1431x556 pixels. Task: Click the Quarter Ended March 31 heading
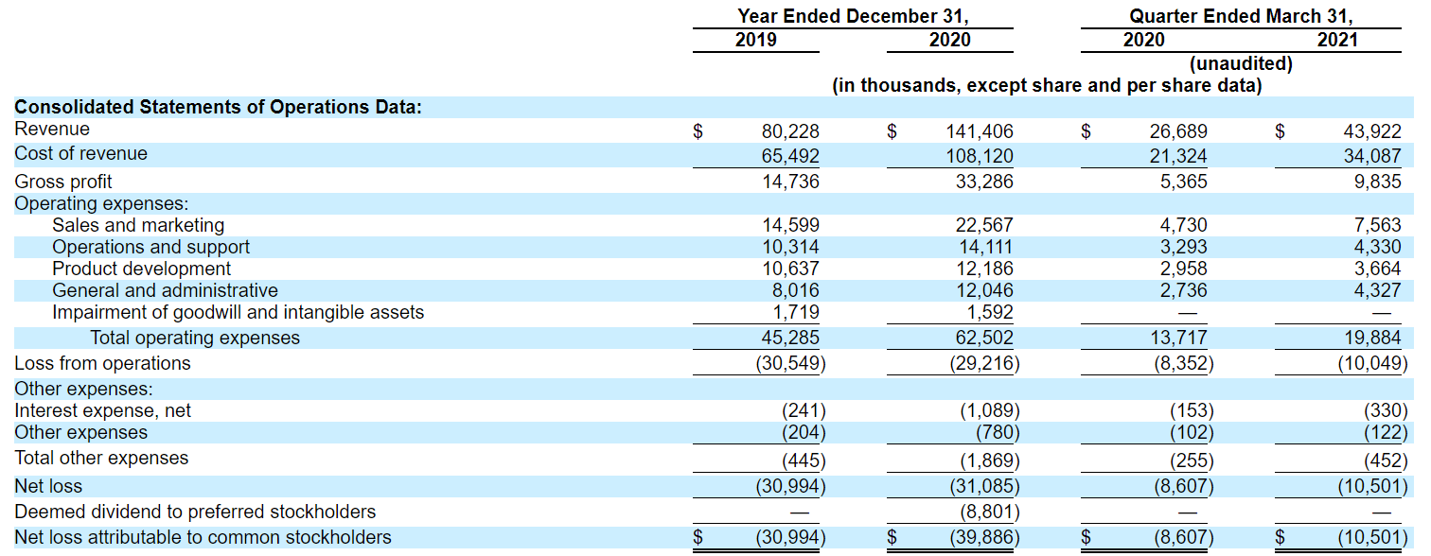(1240, 15)
